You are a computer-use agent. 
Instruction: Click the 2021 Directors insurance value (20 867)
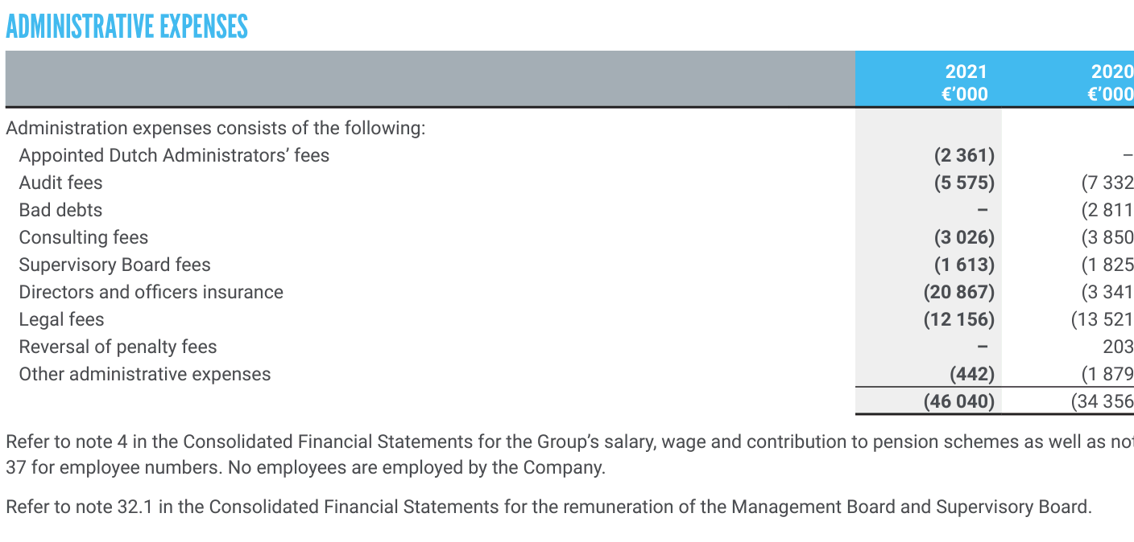[x=958, y=292]
